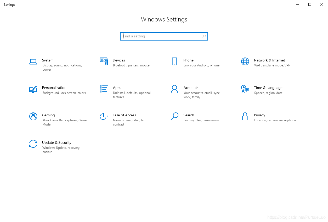Image resolution: width=328 pixels, height=222 pixels.
Task: Open the Privacy padlock icon
Action: (245, 116)
